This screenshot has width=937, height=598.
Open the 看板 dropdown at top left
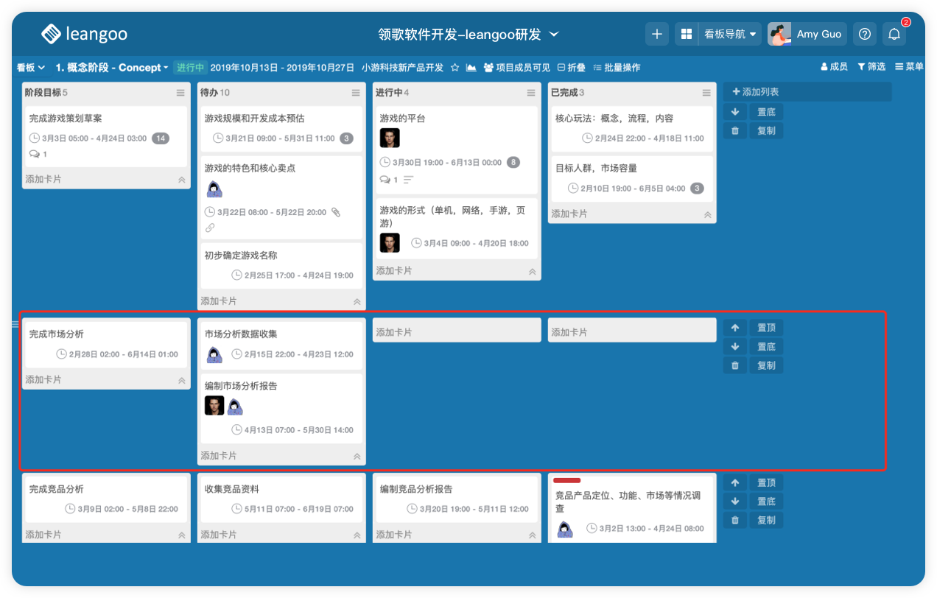[x=31, y=68]
